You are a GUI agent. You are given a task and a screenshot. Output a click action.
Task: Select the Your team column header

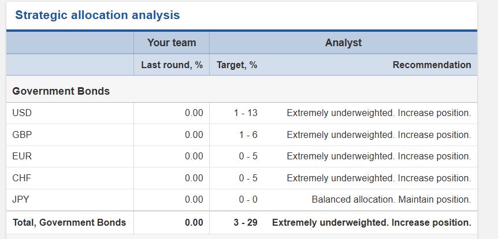[171, 43]
